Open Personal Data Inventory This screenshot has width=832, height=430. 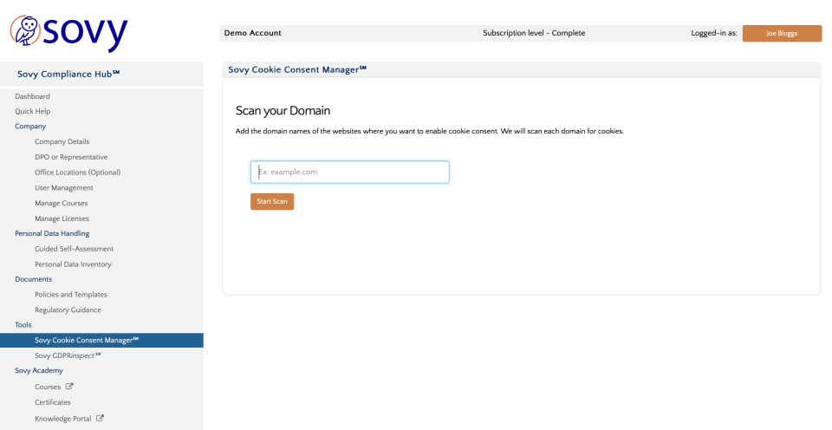point(73,264)
